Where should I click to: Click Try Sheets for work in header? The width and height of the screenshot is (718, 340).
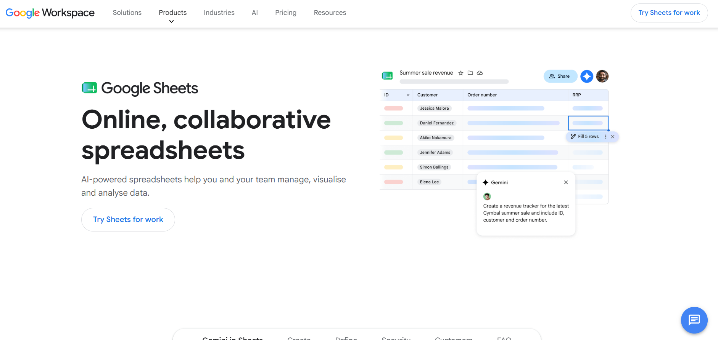click(x=669, y=13)
